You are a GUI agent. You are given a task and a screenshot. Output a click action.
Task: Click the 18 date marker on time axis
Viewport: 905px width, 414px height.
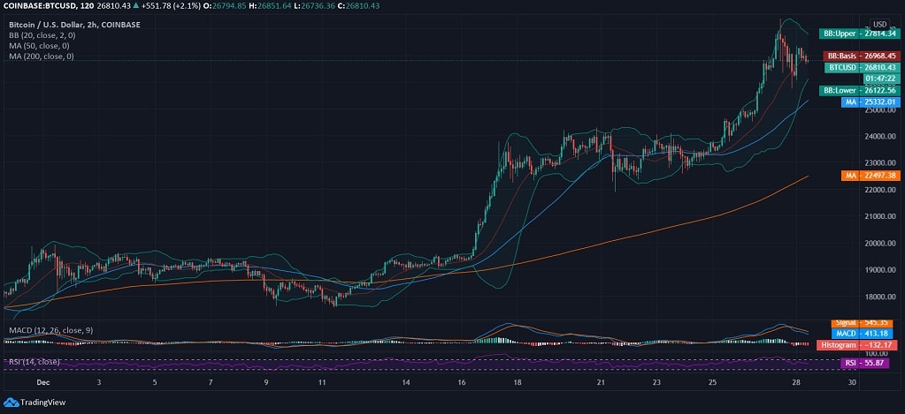[518, 384]
